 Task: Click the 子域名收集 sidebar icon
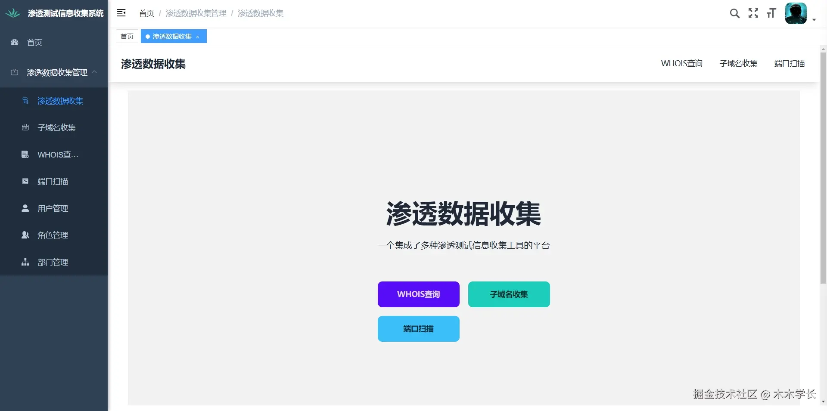25,127
